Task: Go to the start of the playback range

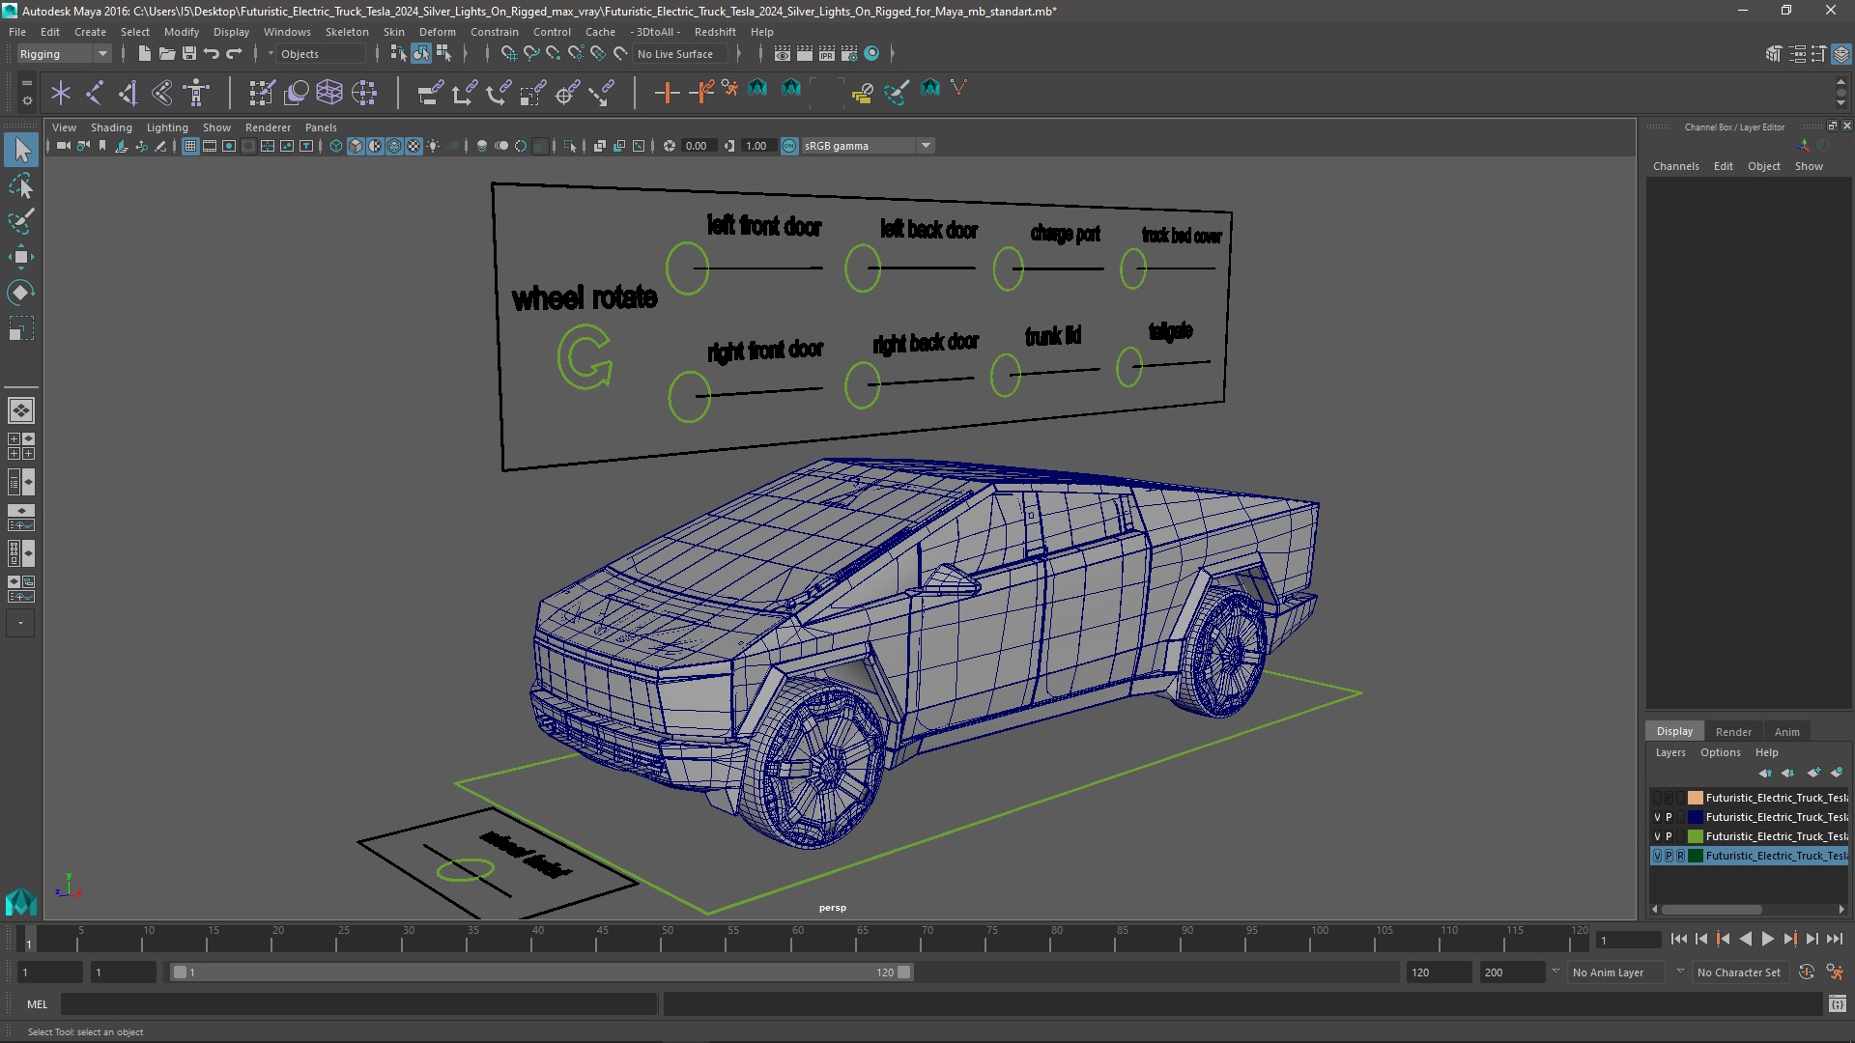Action: (x=1679, y=939)
